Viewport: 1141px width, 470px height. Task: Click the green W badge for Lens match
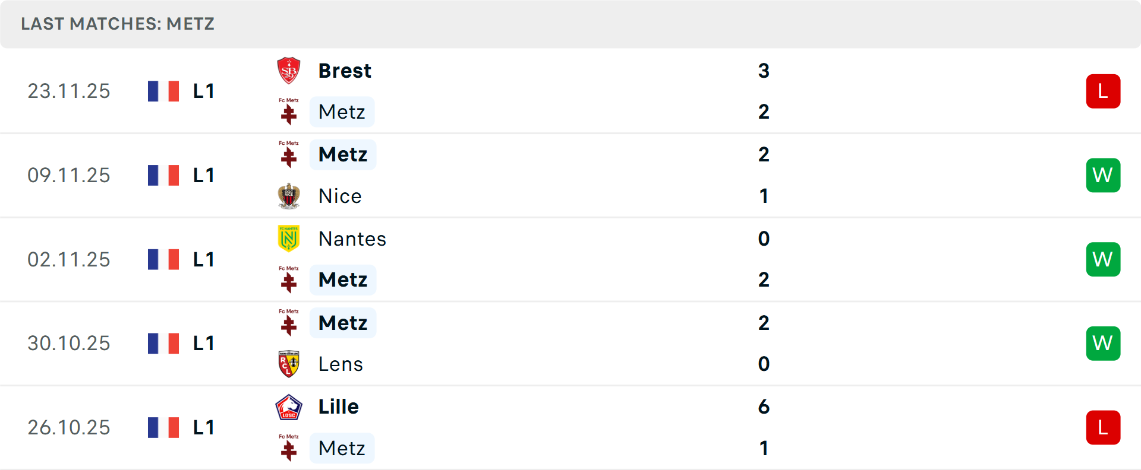(1103, 344)
